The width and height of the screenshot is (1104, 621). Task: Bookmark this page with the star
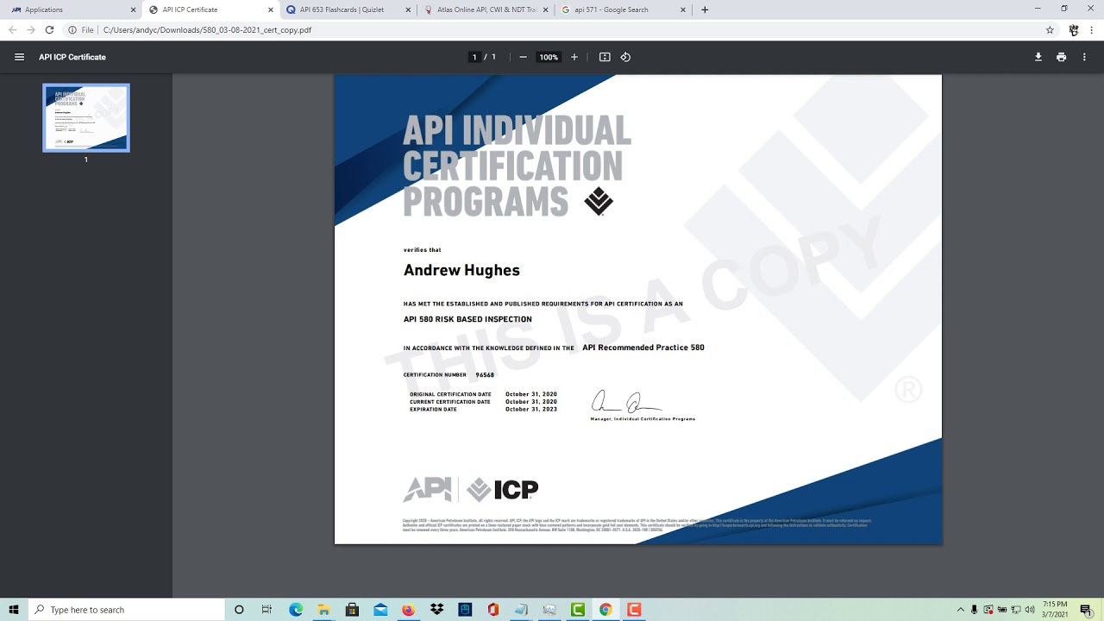tap(1050, 29)
